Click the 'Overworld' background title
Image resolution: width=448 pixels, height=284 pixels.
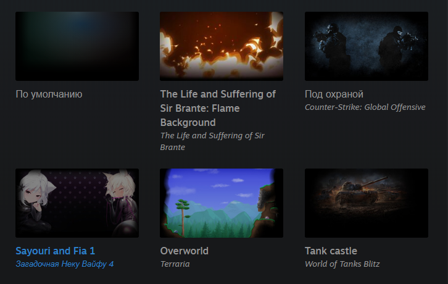[185, 251]
